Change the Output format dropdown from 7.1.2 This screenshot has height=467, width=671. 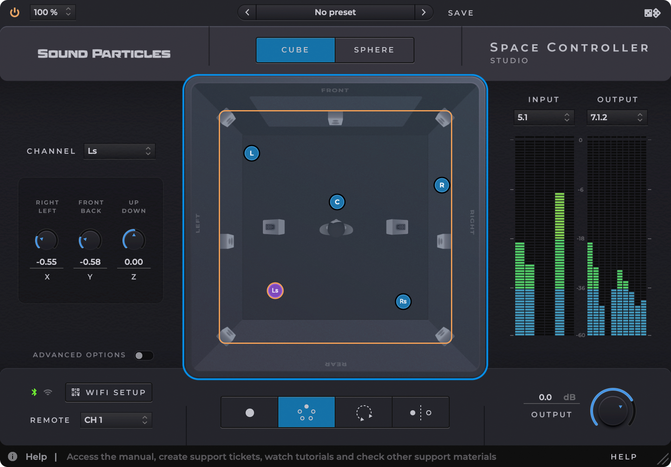coord(617,117)
